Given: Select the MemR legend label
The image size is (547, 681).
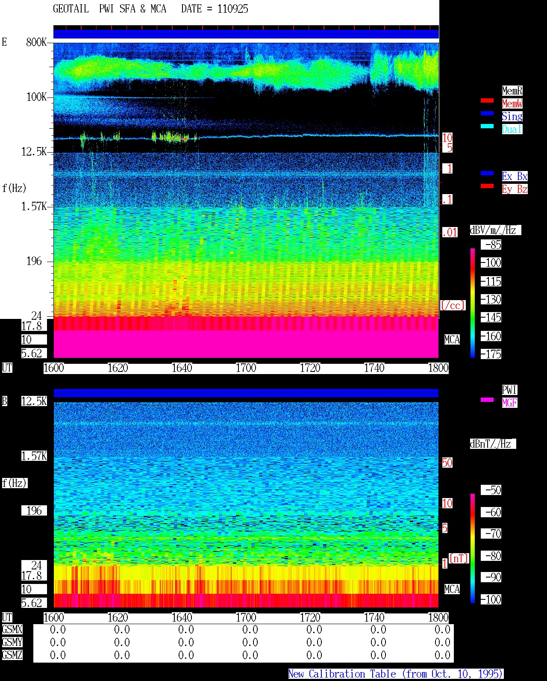Looking at the screenshot, I should point(512,91).
